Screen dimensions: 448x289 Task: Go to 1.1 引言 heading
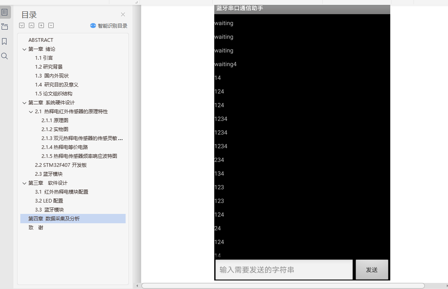(x=44, y=58)
